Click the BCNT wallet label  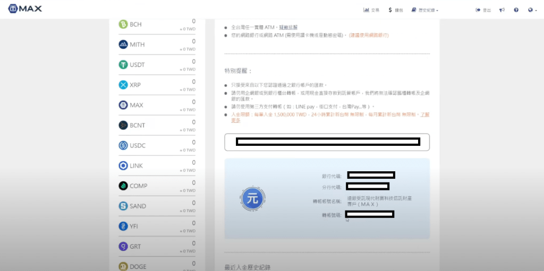[x=138, y=125]
